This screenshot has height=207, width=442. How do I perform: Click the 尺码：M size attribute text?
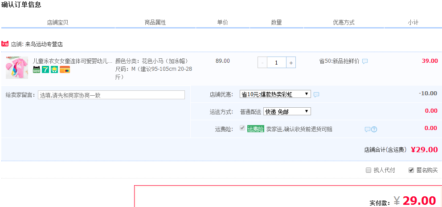(154, 73)
